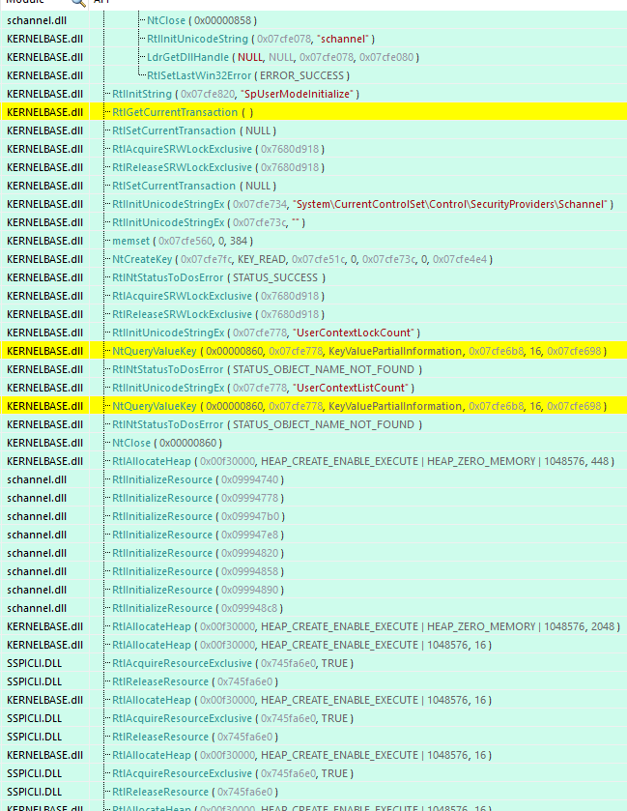Select RtlInitializeResource ( 0x09994858 ) row
Image resolution: width=627 pixels, height=811 pixels.
313,571
